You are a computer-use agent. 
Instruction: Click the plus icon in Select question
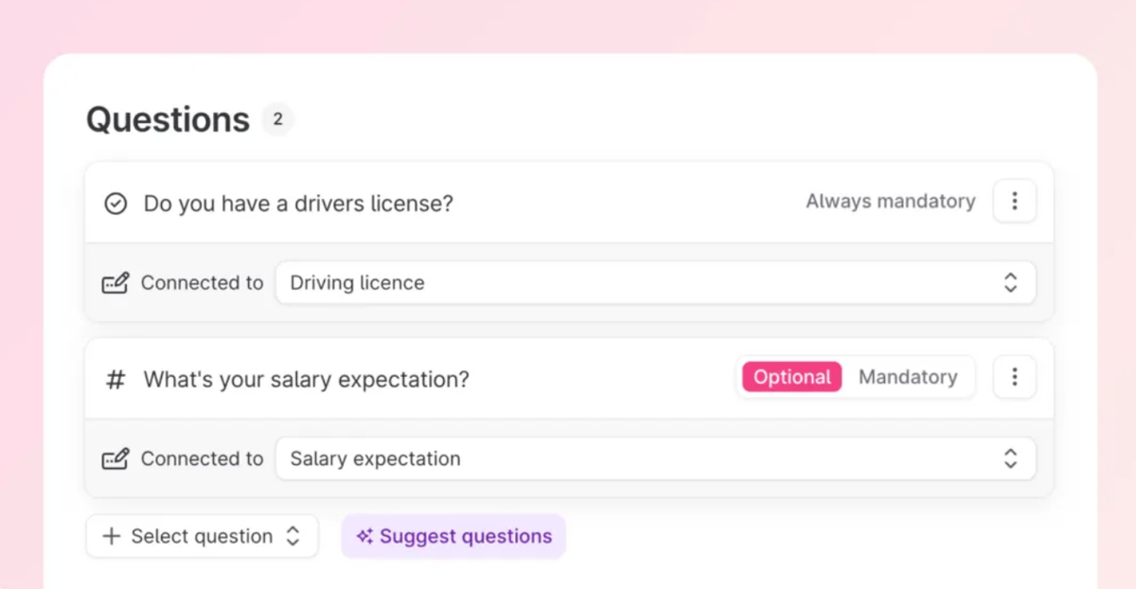coord(112,537)
